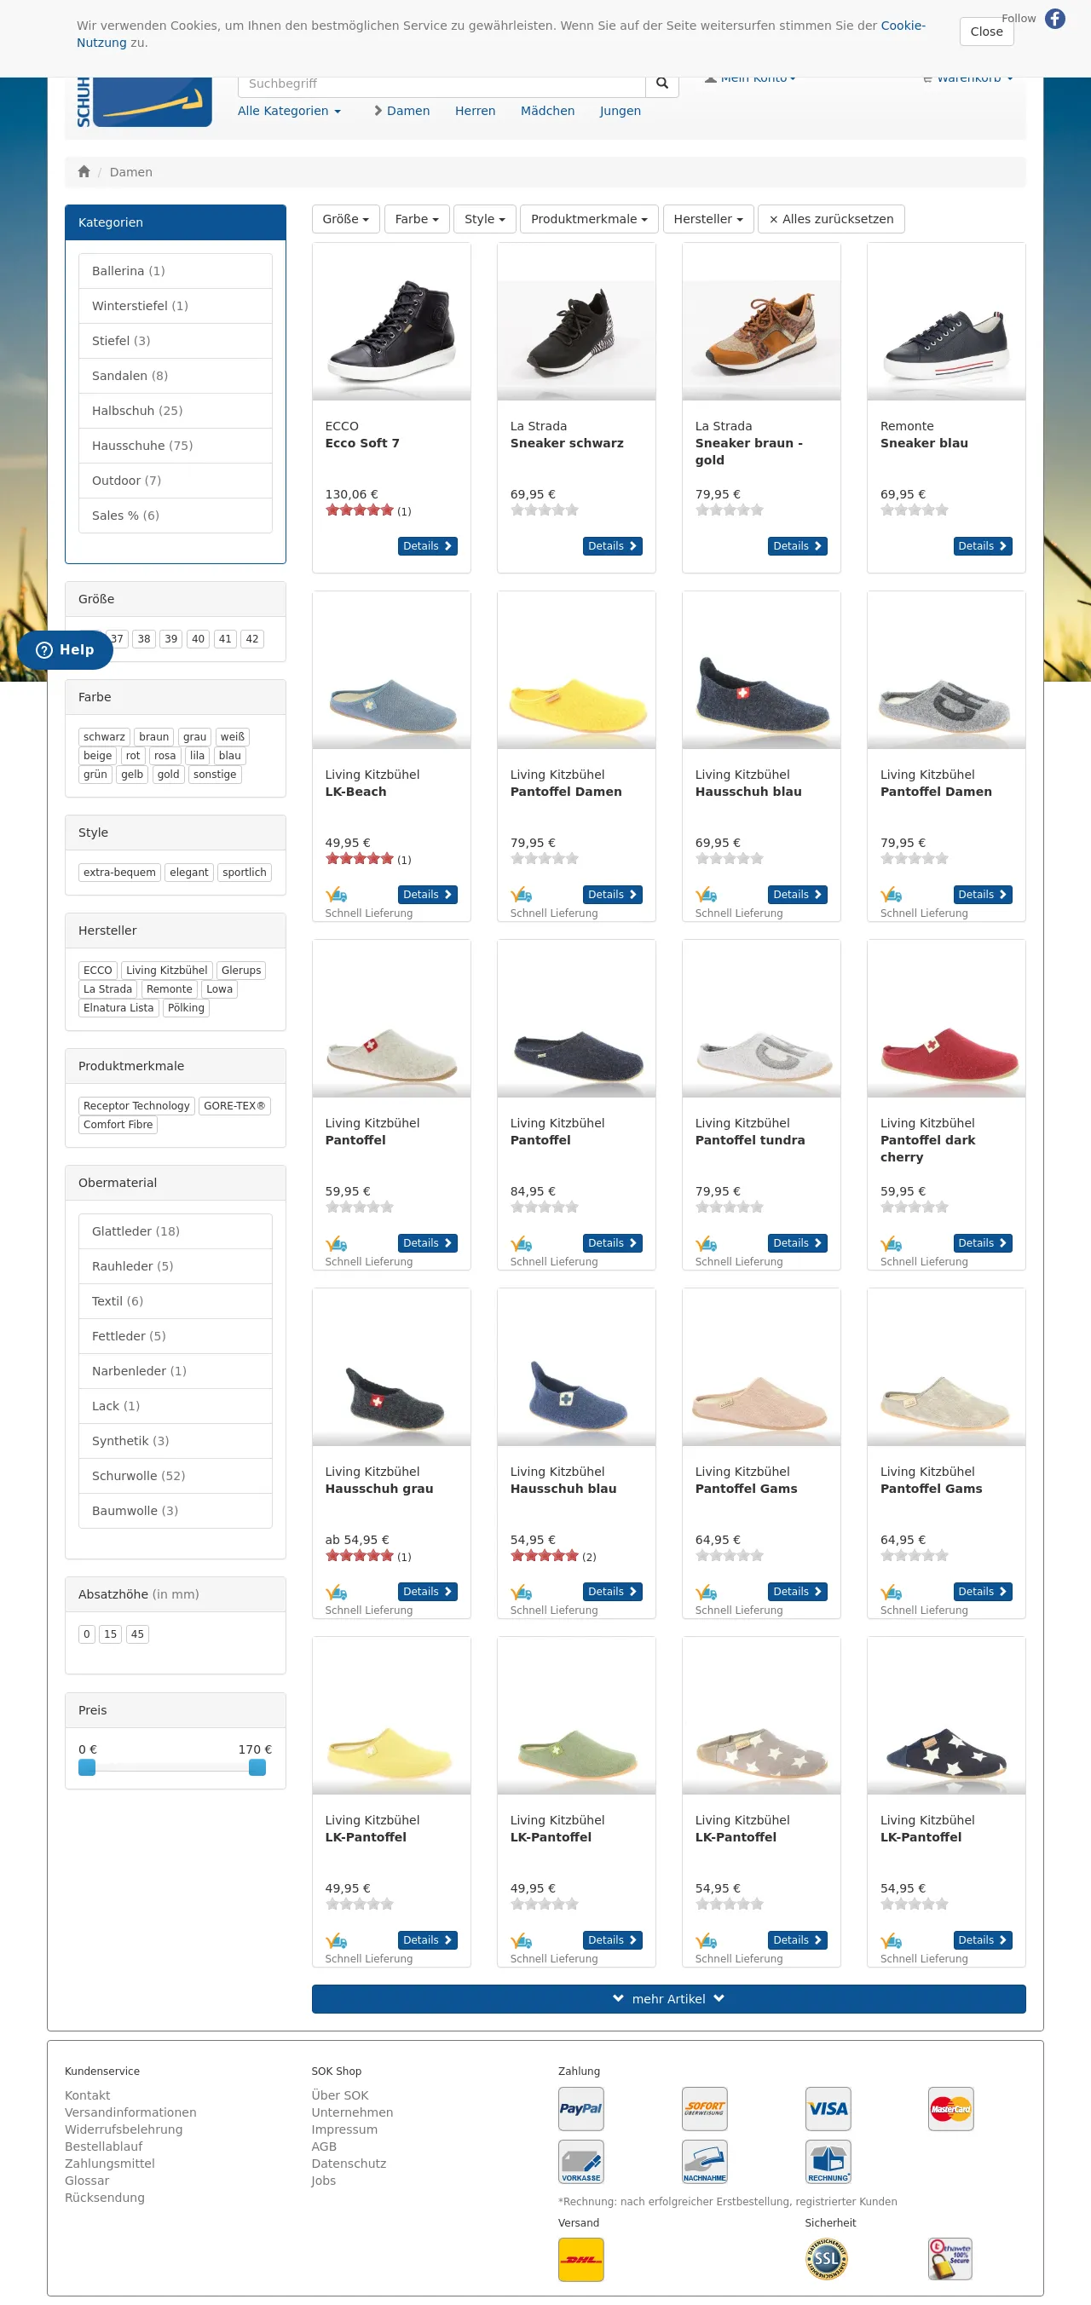
Task: Open the Facebook follow icon
Action: coord(1055,19)
